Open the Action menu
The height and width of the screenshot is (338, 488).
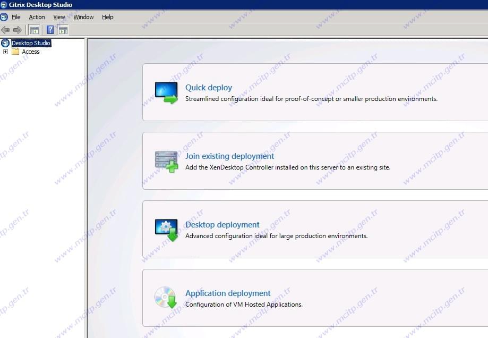coord(37,17)
